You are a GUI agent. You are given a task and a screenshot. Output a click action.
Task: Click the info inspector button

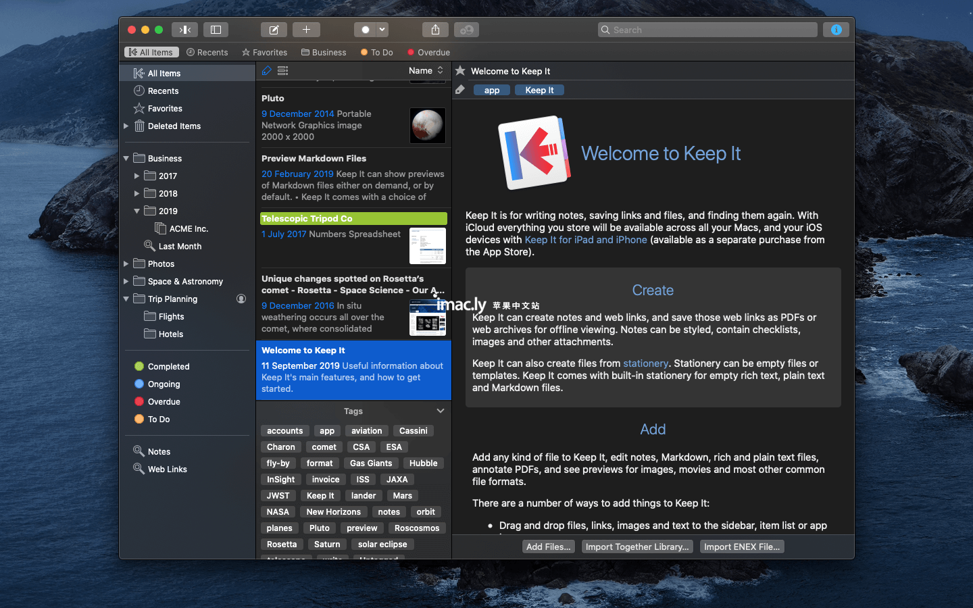[836, 30]
